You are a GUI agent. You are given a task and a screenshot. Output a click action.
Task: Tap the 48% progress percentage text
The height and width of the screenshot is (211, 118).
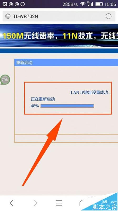click(x=35, y=106)
